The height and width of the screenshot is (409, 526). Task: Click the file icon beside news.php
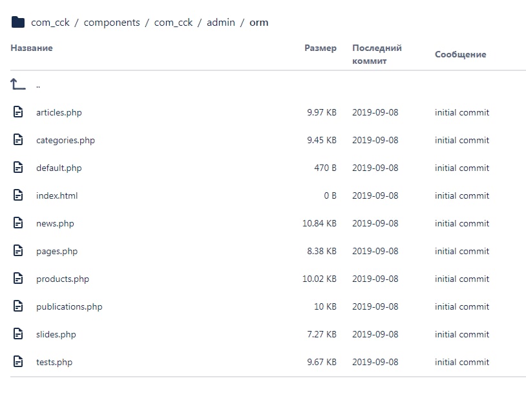click(18, 223)
